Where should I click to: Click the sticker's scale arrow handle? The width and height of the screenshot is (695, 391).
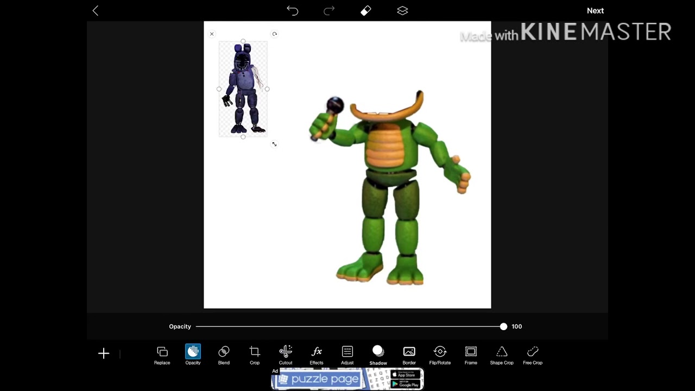coord(274,144)
